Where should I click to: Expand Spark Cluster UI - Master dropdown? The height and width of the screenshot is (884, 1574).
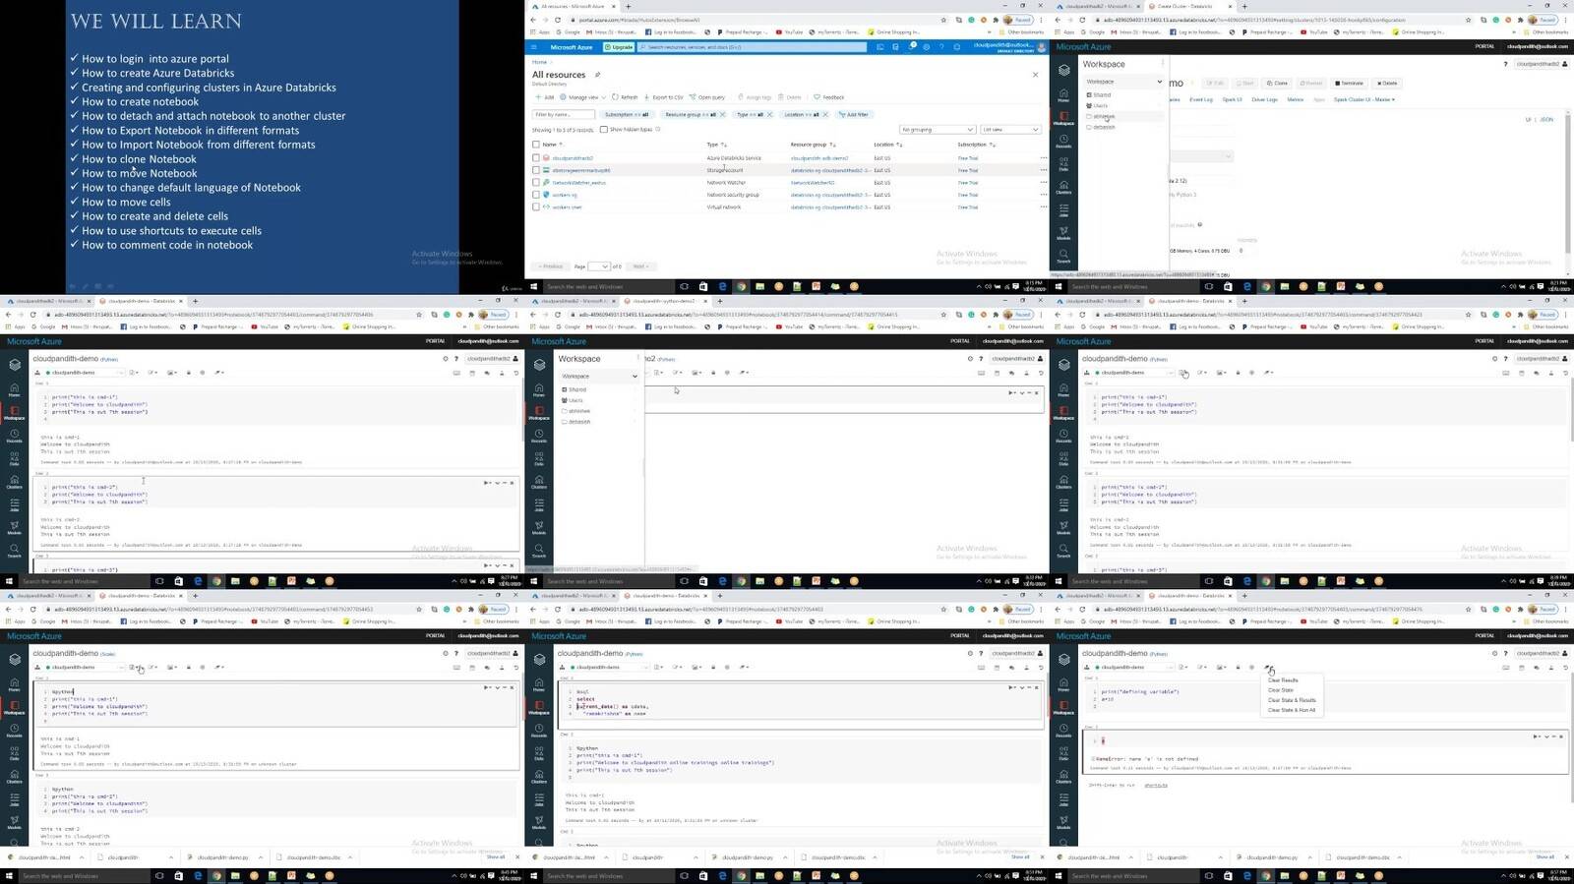(1364, 99)
